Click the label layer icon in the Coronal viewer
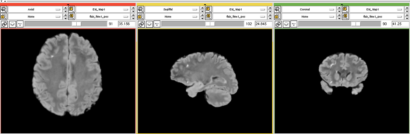 click(278, 16)
